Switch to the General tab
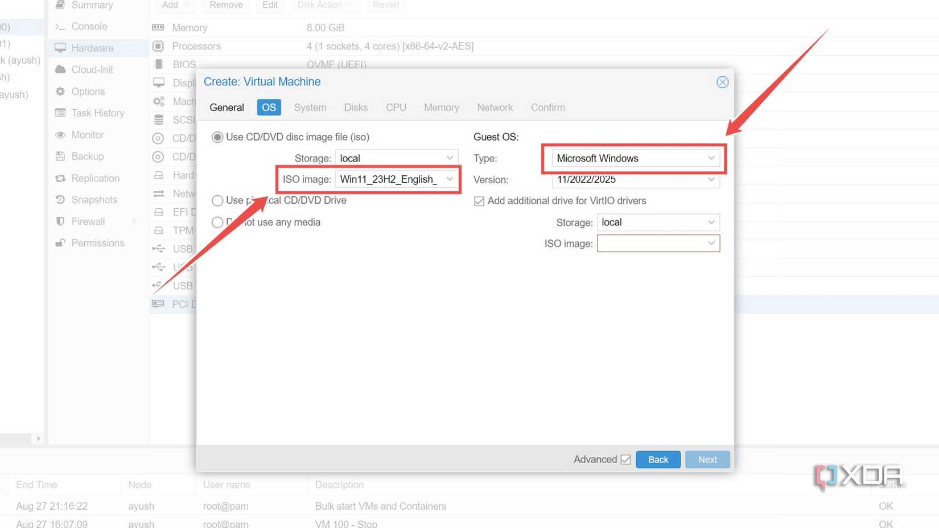Viewport: 939px width, 528px height. 226,108
